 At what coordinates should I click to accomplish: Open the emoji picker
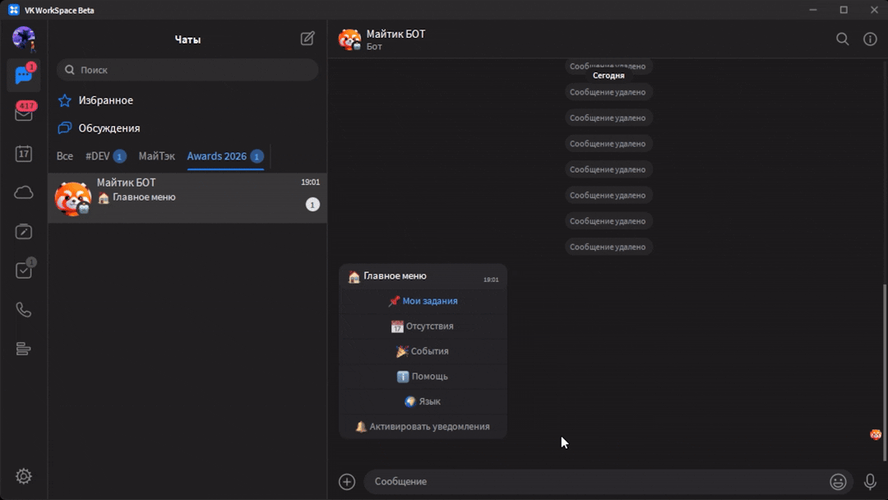pyautogui.click(x=838, y=482)
